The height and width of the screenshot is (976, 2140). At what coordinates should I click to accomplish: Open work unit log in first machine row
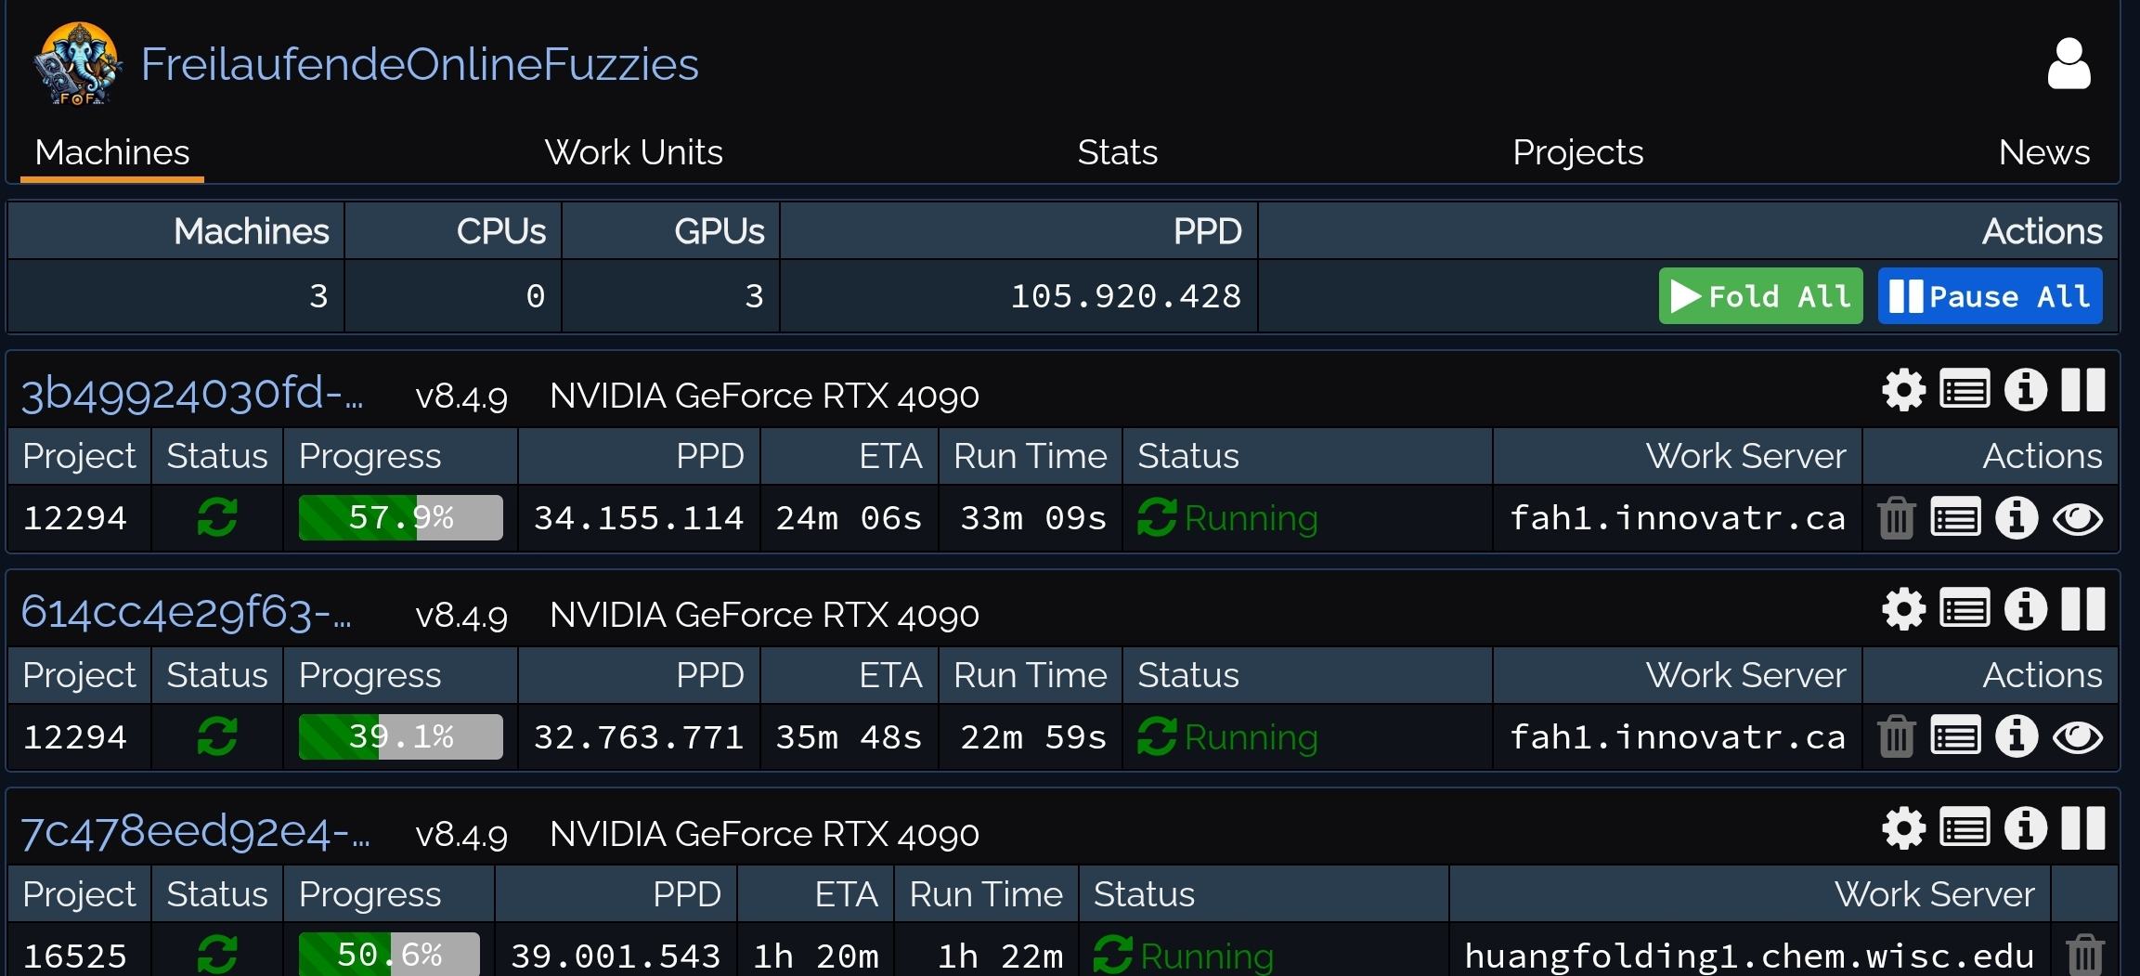tap(1955, 517)
